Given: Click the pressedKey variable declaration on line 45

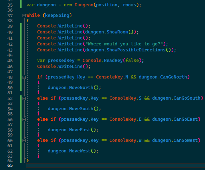Looking at the screenshot, I should (x=61, y=61).
